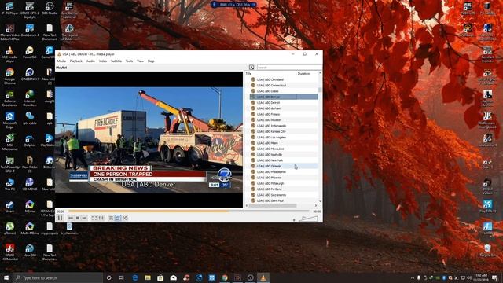Viewport: 503px width, 283px height.
Task: Adjust the VLC volume slider
Action: 308,219
